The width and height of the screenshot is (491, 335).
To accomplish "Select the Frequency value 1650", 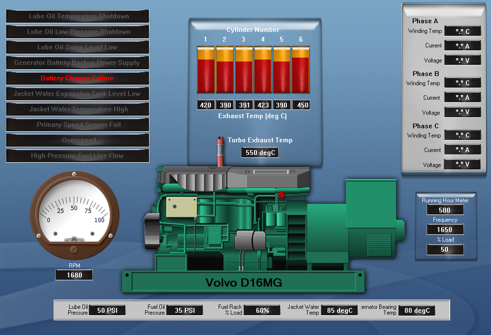I will pyautogui.click(x=445, y=229).
